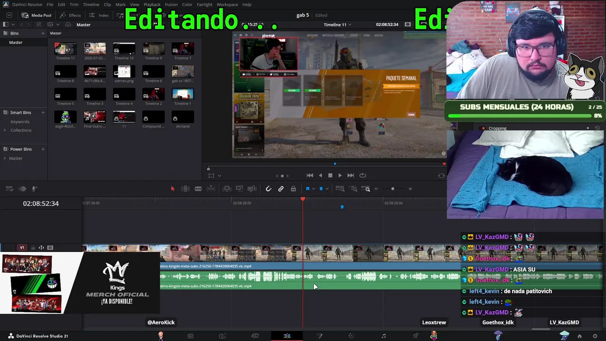606x341 pixels.
Task: Click the Insert Clip edit icon
Action: coord(227,189)
